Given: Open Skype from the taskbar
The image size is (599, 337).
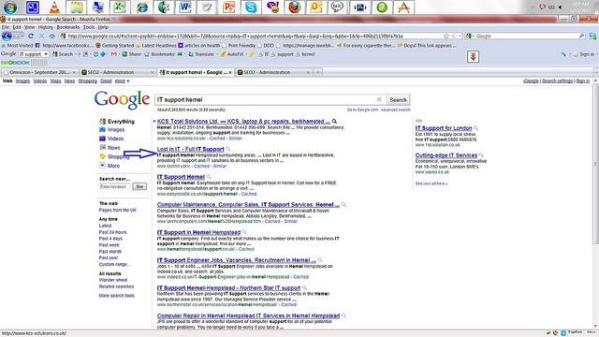Looking at the screenshot, I should tap(251, 7).
